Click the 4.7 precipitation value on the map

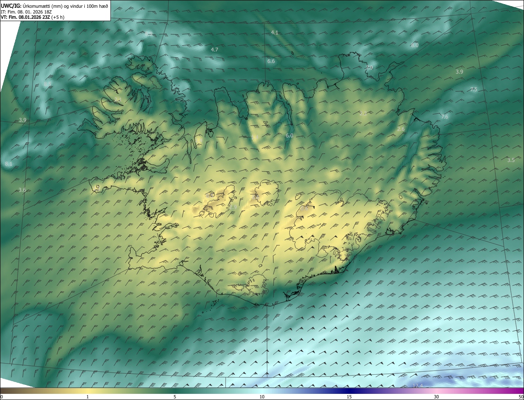(x=215, y=49)
